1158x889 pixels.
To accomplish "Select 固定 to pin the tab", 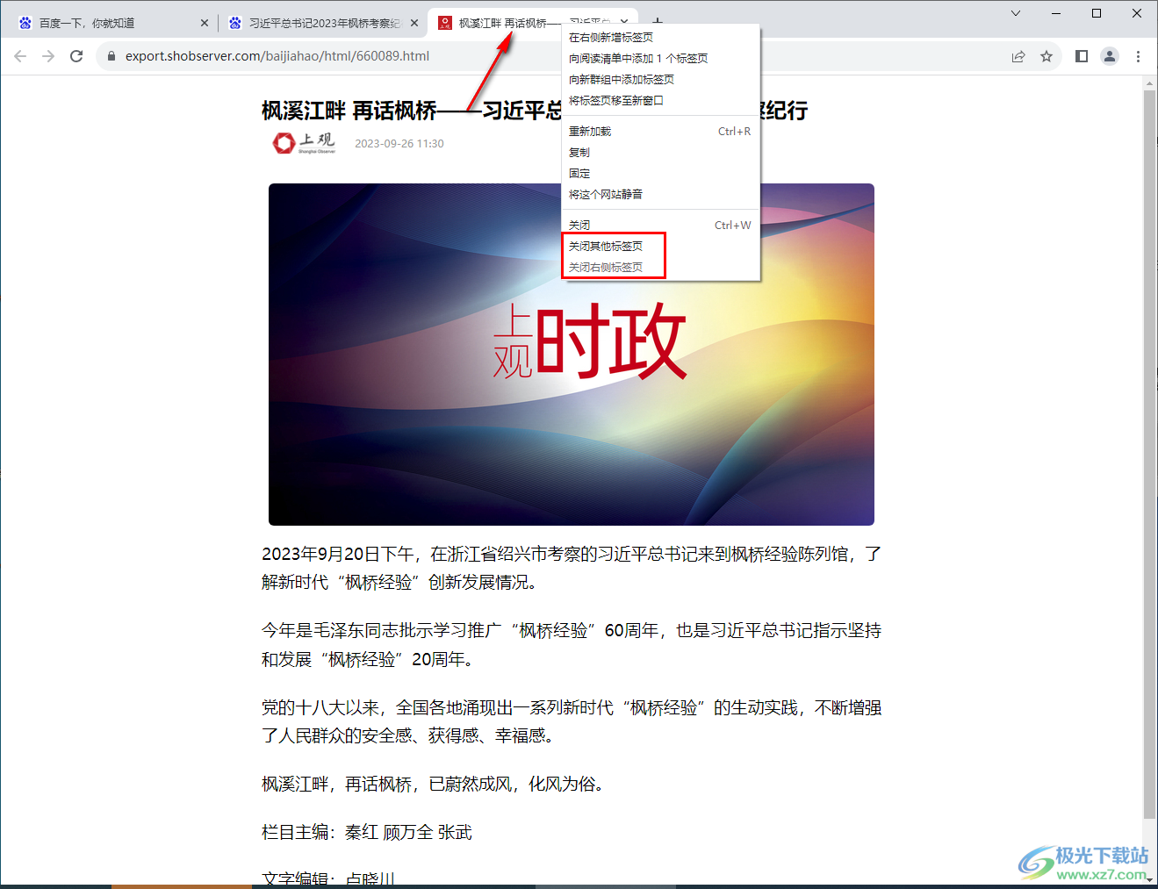I will [660, 174].
